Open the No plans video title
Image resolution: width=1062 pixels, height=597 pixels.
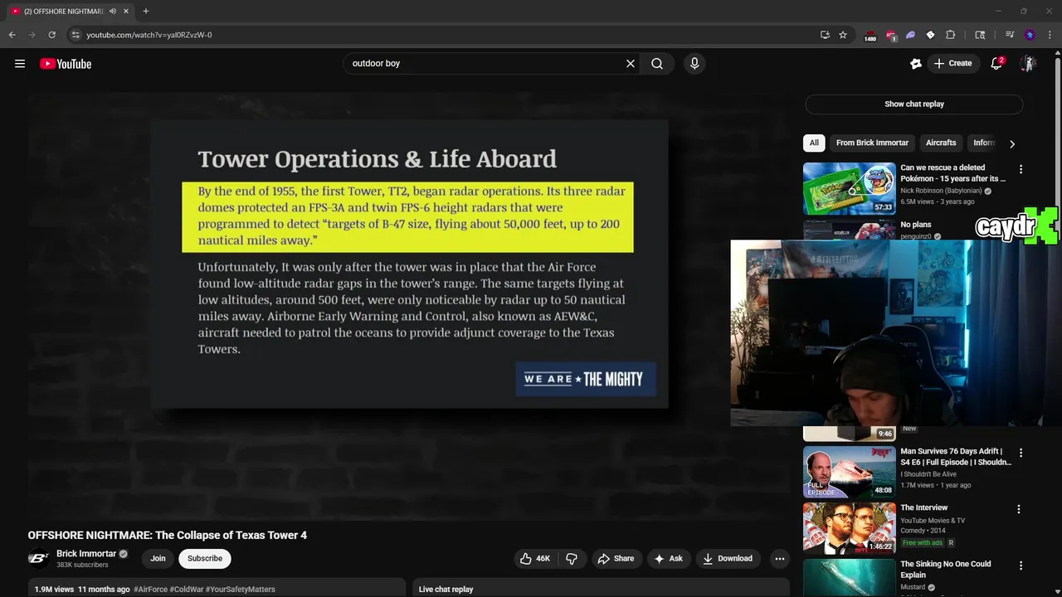point(916,225)
